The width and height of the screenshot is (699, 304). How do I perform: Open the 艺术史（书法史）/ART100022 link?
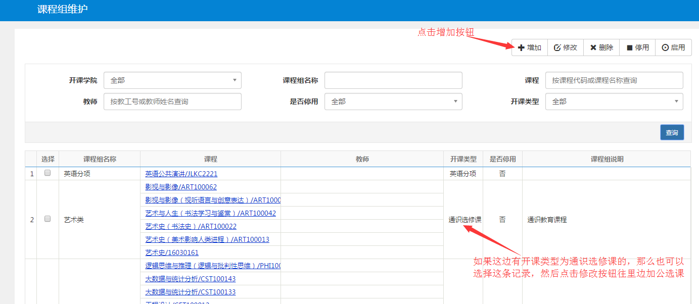click(191, 226)
